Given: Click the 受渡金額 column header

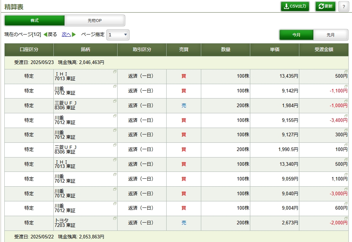Looking at the screenshot, I should (324, 50).
